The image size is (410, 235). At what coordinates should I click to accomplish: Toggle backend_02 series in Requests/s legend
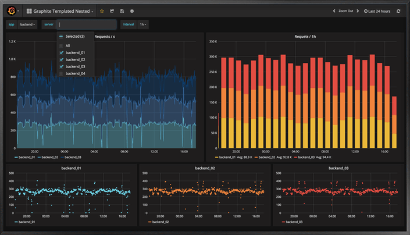48,157
